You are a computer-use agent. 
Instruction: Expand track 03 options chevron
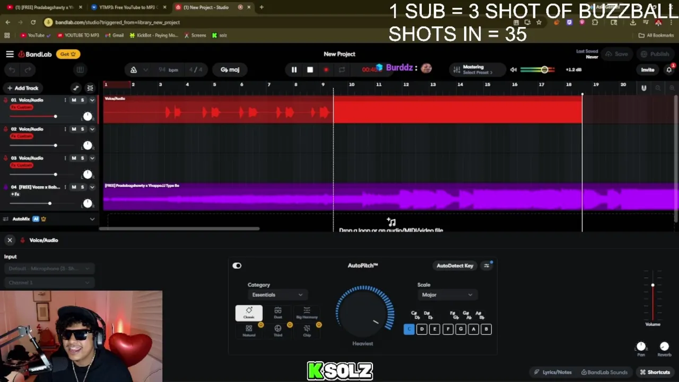[92, 158]
